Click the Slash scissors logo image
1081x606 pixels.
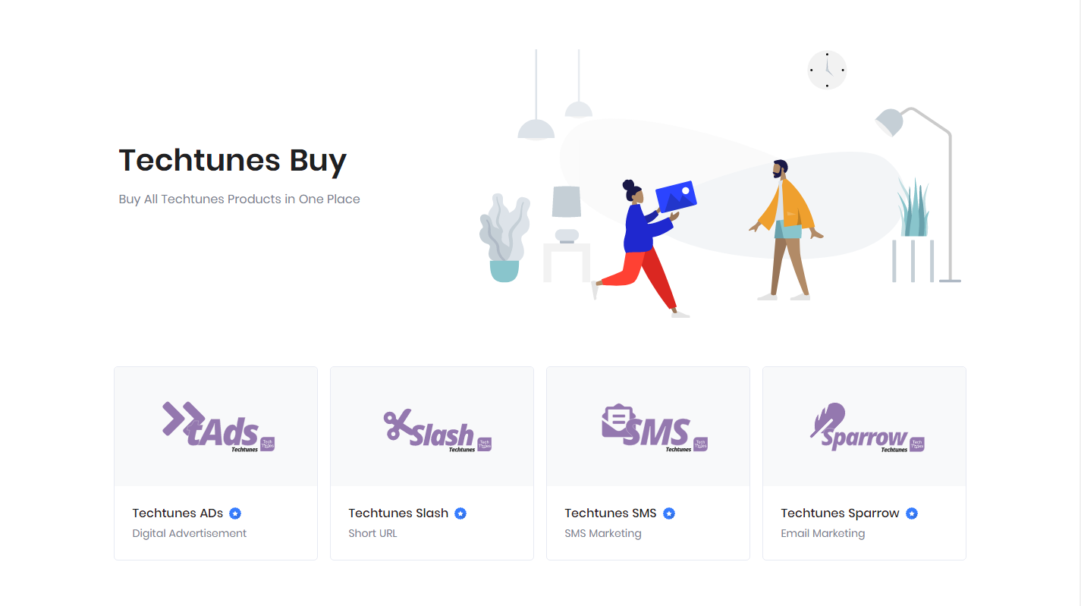coord(438,431)
